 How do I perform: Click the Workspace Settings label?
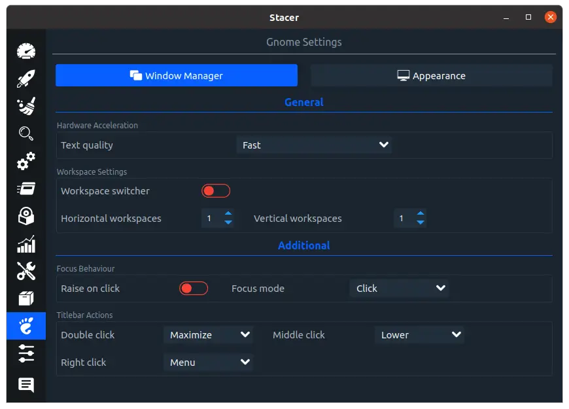click(x=92, y=172)
